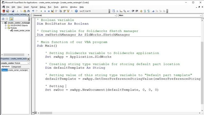The image size is (204, 115).
Task: Toggle Design Mode icon
Action: coord(52,11)
